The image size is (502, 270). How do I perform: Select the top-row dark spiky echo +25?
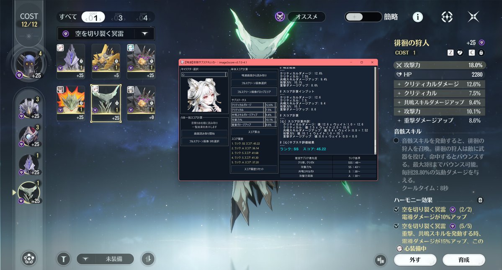(141, 61)
